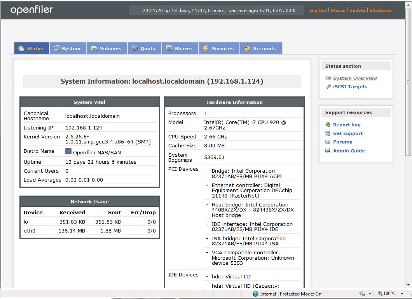412x299 pixels.
Task: Click the book icon beside Admin Guide
Action: pyautogui.click(x=328, y=151)
